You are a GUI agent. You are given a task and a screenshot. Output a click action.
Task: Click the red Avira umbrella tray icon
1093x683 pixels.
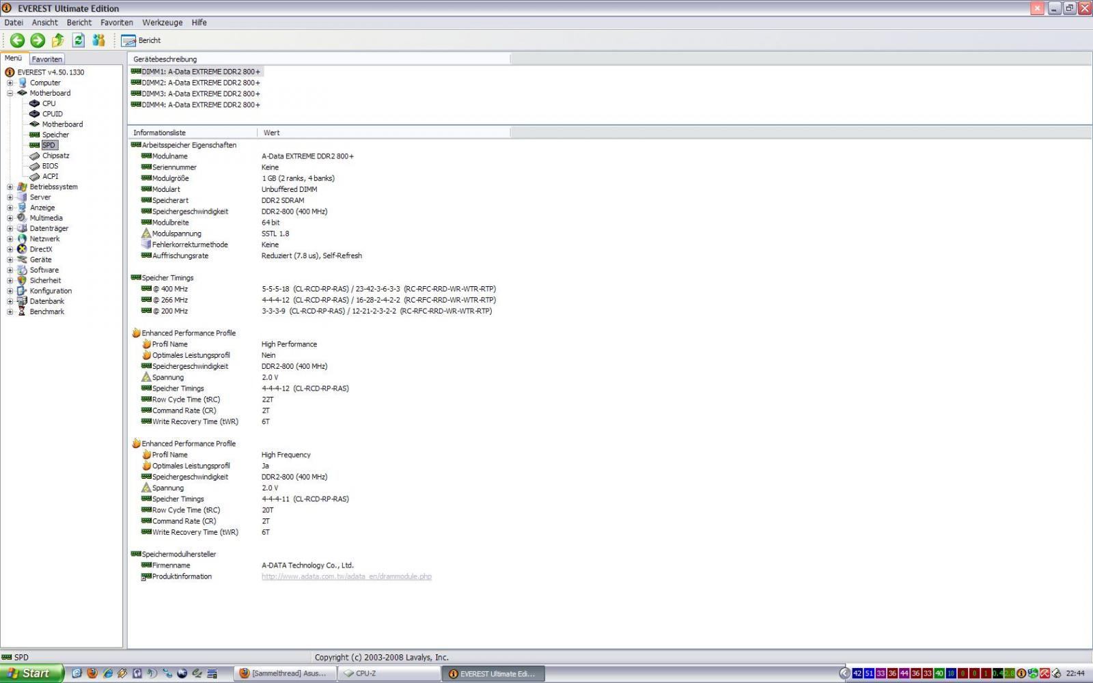pos(1044,673)
